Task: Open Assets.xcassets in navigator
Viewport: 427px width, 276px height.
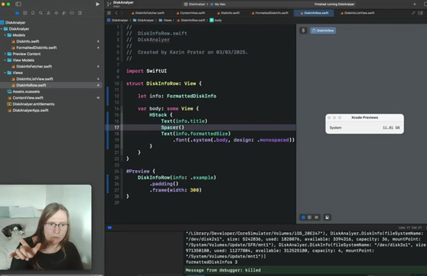Action: pos(24,91)
